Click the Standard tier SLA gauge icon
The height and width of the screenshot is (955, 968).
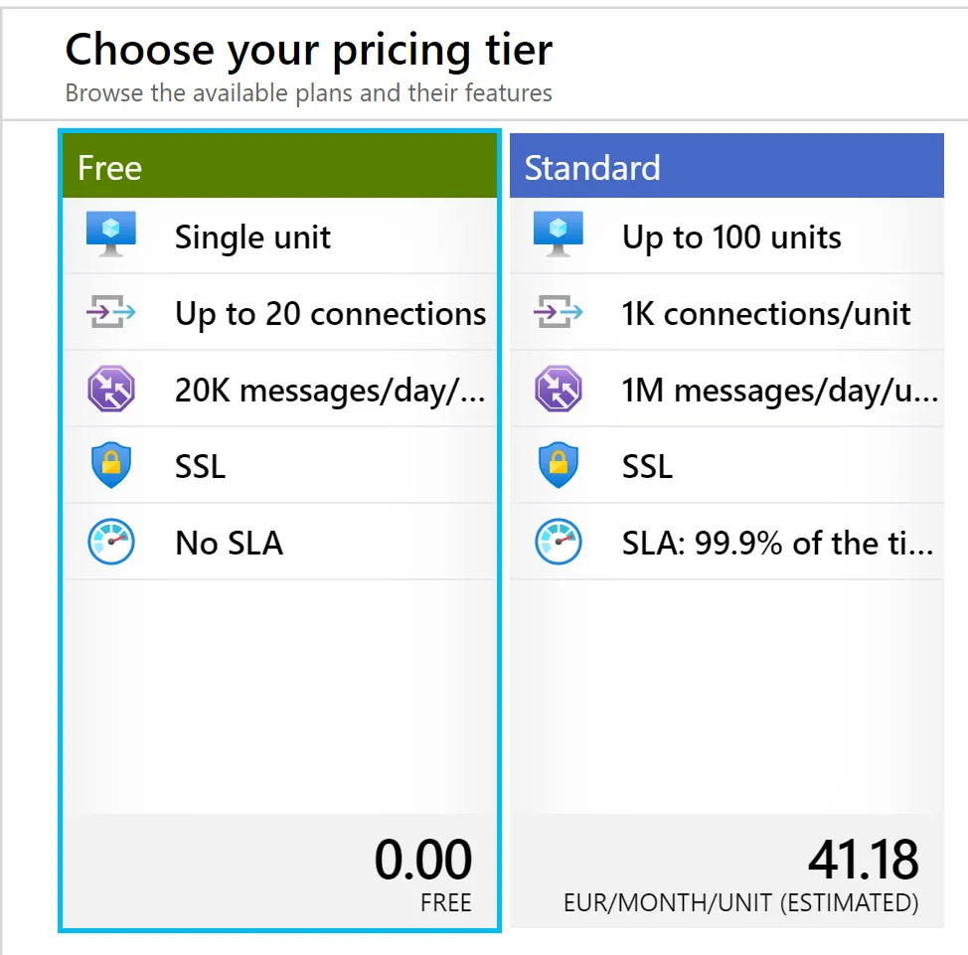[x=559, y=542]
